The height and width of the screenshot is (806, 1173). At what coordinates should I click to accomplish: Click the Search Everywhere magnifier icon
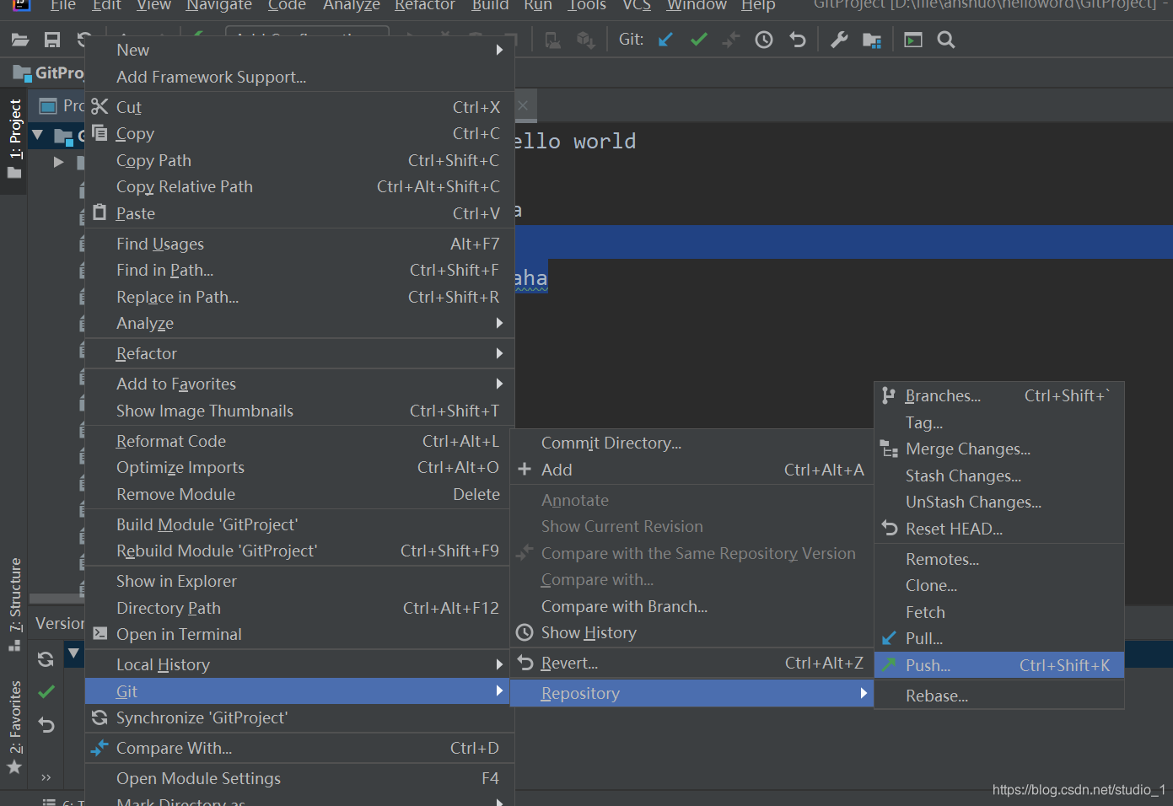click(946, 40)
